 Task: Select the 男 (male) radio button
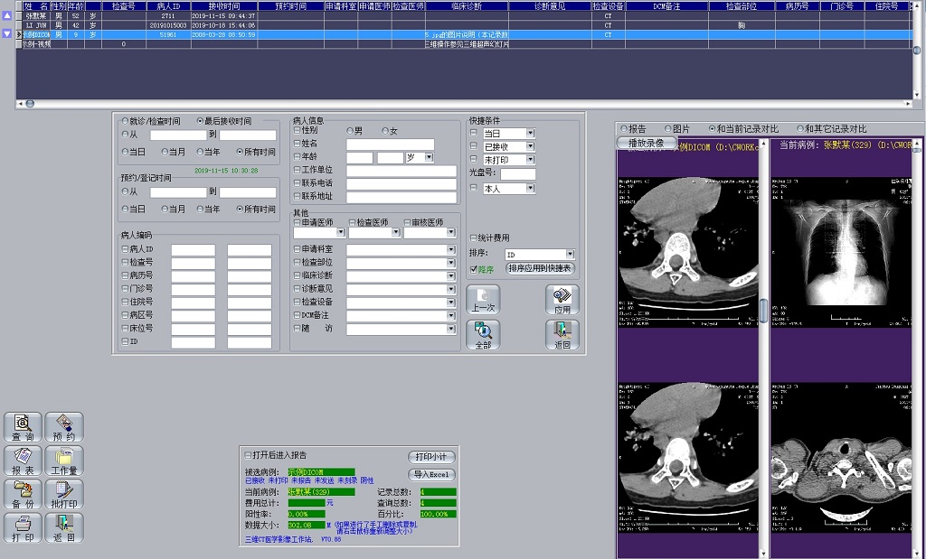point(350,131)
